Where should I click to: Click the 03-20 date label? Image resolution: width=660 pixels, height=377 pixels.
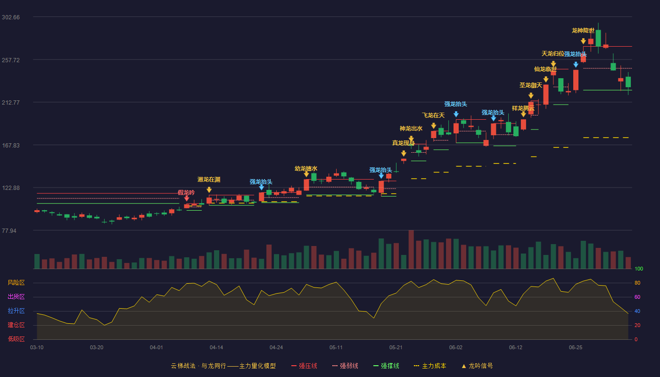point(97,347)
